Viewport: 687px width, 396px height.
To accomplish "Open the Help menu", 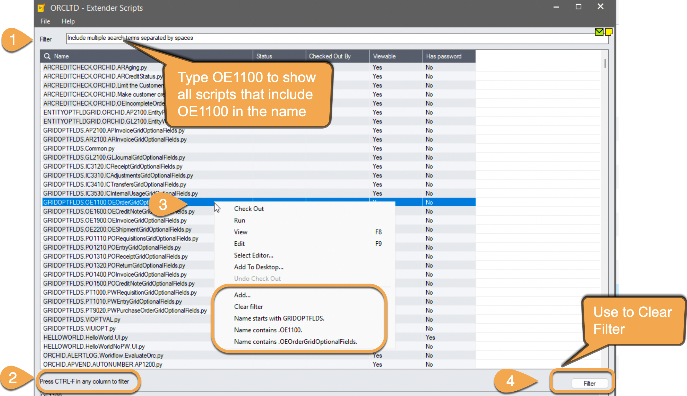I will coord(68,21).
